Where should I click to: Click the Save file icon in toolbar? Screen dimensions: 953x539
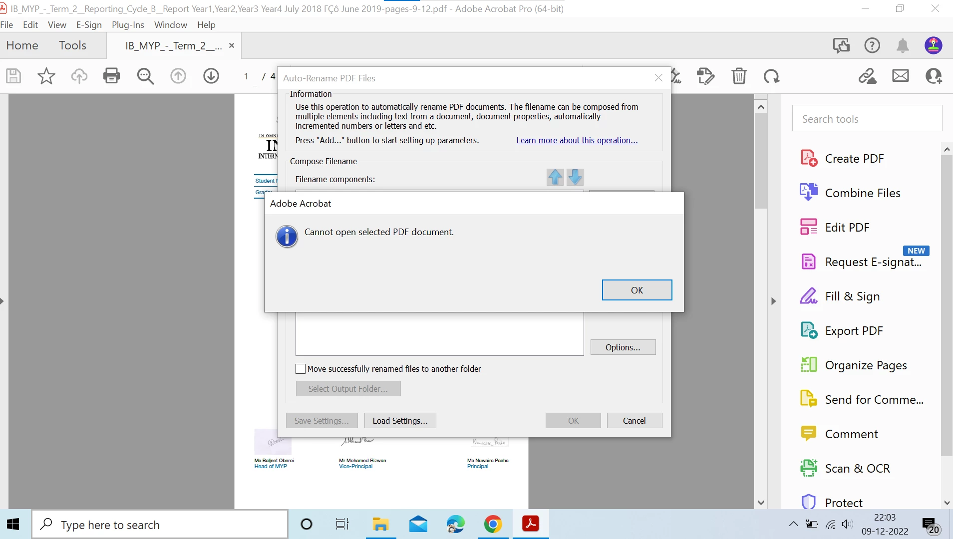pyautogui.click(x=13, y=76)
